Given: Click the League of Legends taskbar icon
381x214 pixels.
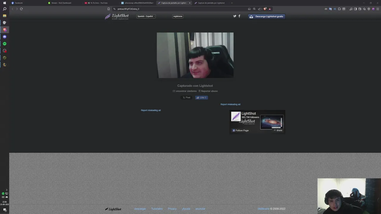Looking at the screenshot, I should click(4, 64).
